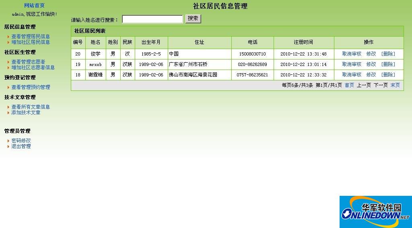The width and height of the screenshot is (412, 228).
Task: Open the 网站首页 link
Action: 34,6
